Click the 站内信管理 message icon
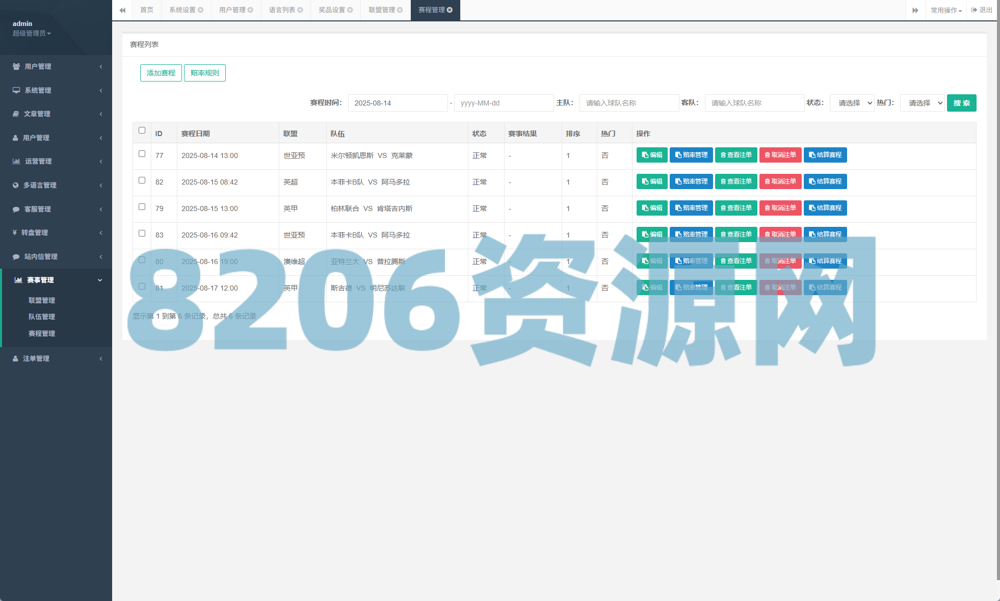Screen dimensions: 1000x601 point(16,256)
